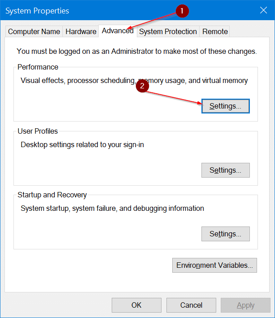Screen dimensions: 275x318
Task: Click the Performance group label
Action: [38, 67]
